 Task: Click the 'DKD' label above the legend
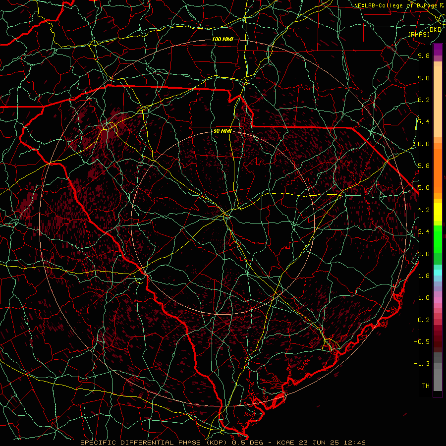[436, 29]
